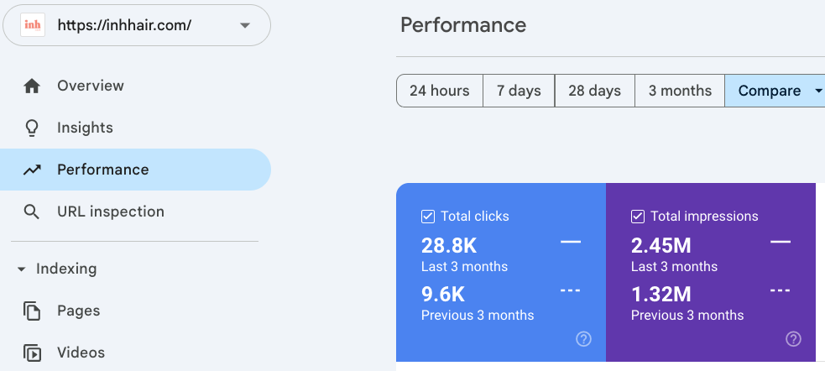Open the Compare dropdown arrow
Image resolution: width=825 pixels, height=371 pixels.
tap(818, 91)
